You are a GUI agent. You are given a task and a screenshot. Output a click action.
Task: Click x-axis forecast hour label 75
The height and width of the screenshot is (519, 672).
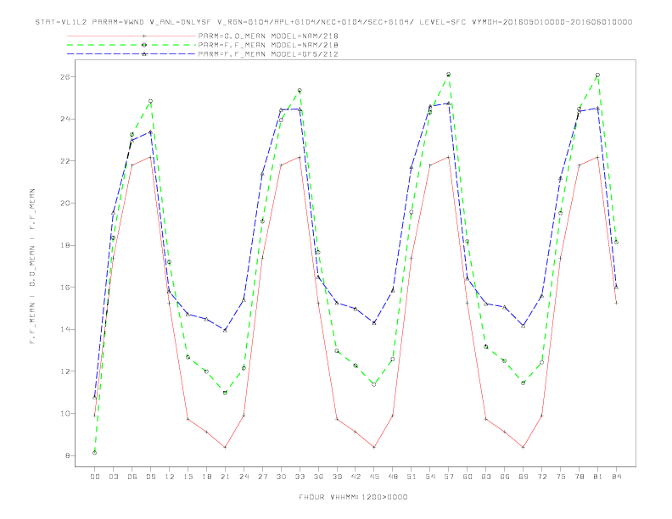pyautogui.click(x=561, y=477)
